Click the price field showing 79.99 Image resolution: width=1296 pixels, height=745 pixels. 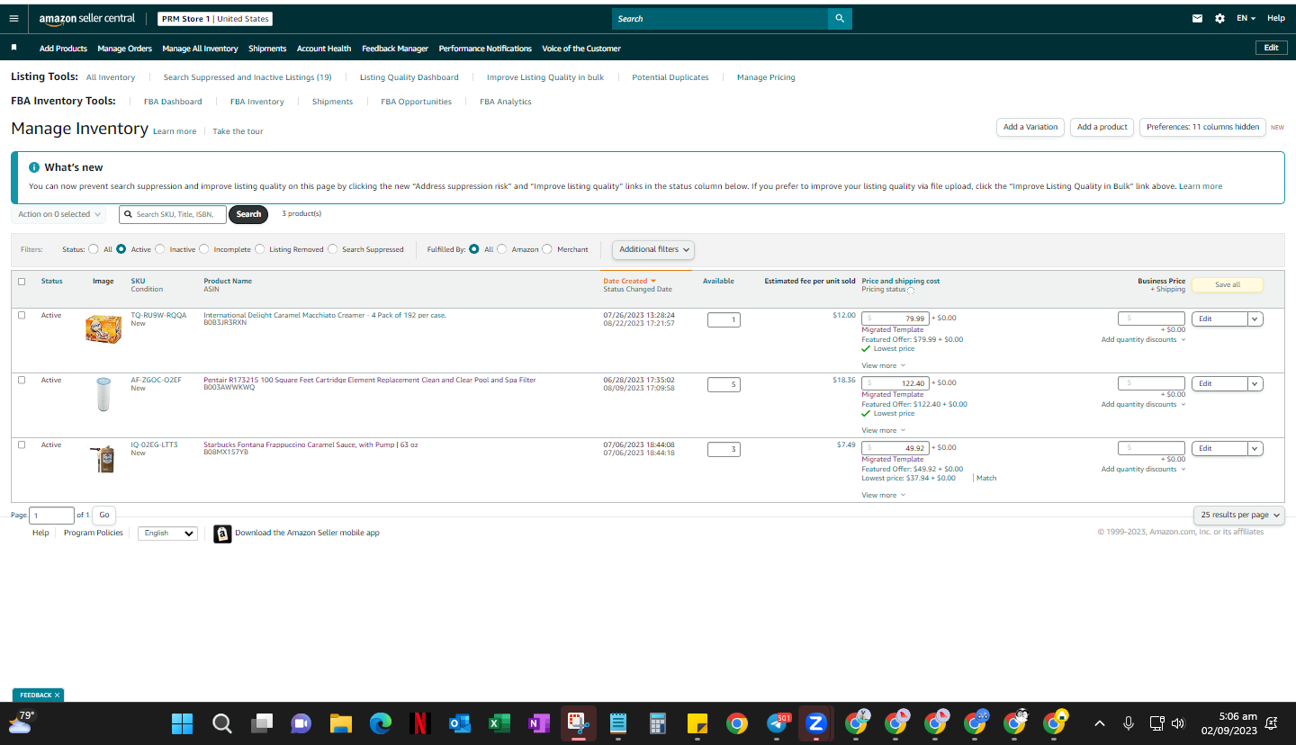pos(895,319)
